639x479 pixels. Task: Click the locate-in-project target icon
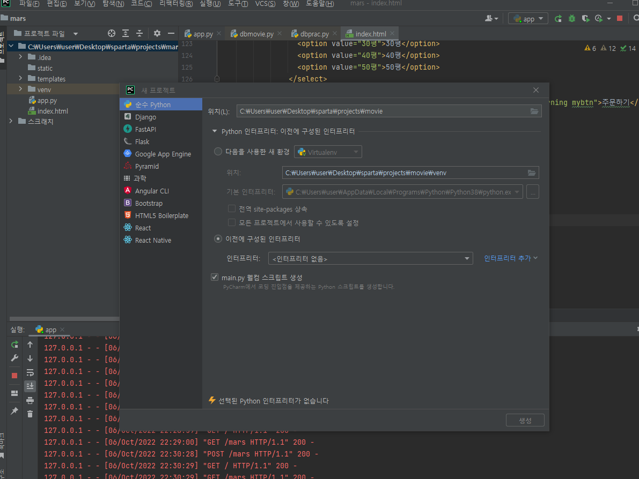[x=111, y=33]
